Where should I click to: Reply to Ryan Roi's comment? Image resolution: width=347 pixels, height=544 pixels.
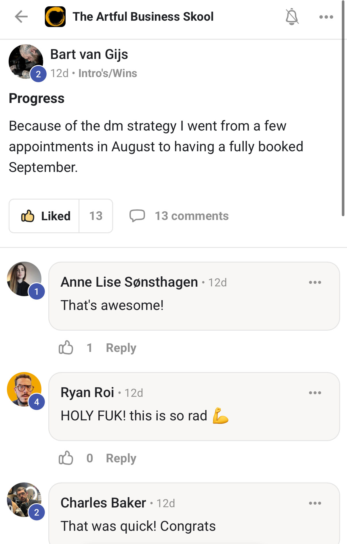121,458
